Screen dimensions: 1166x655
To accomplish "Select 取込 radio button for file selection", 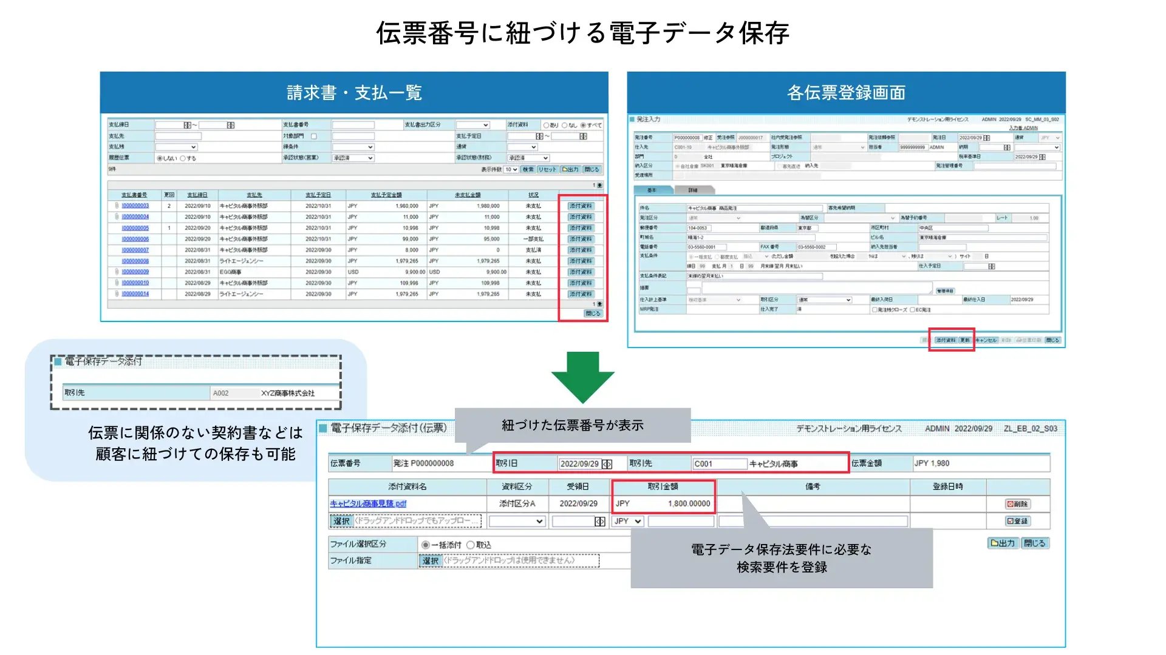I will pos(470,545).
